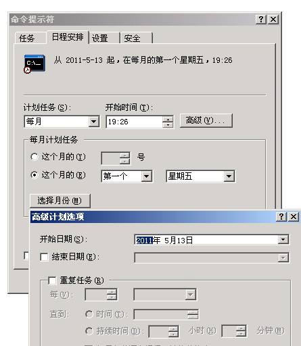The width and height of the screenshot is (301, 346).
Task: Open the 安全 tab
Action: point(137,38)
